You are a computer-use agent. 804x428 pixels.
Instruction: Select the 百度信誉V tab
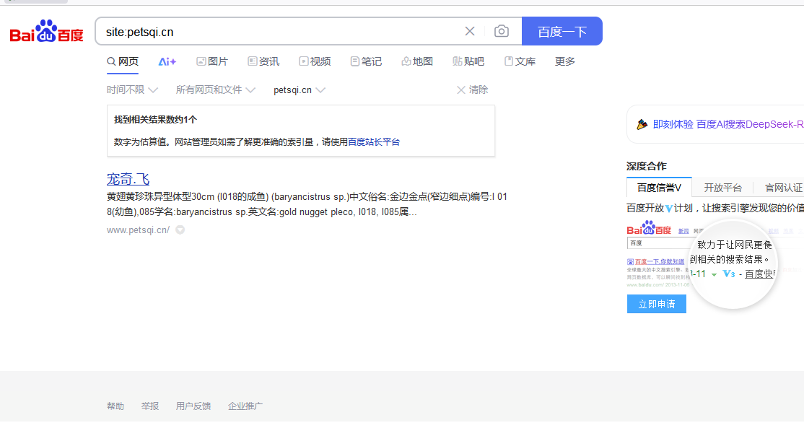click(x=660, y=188)
